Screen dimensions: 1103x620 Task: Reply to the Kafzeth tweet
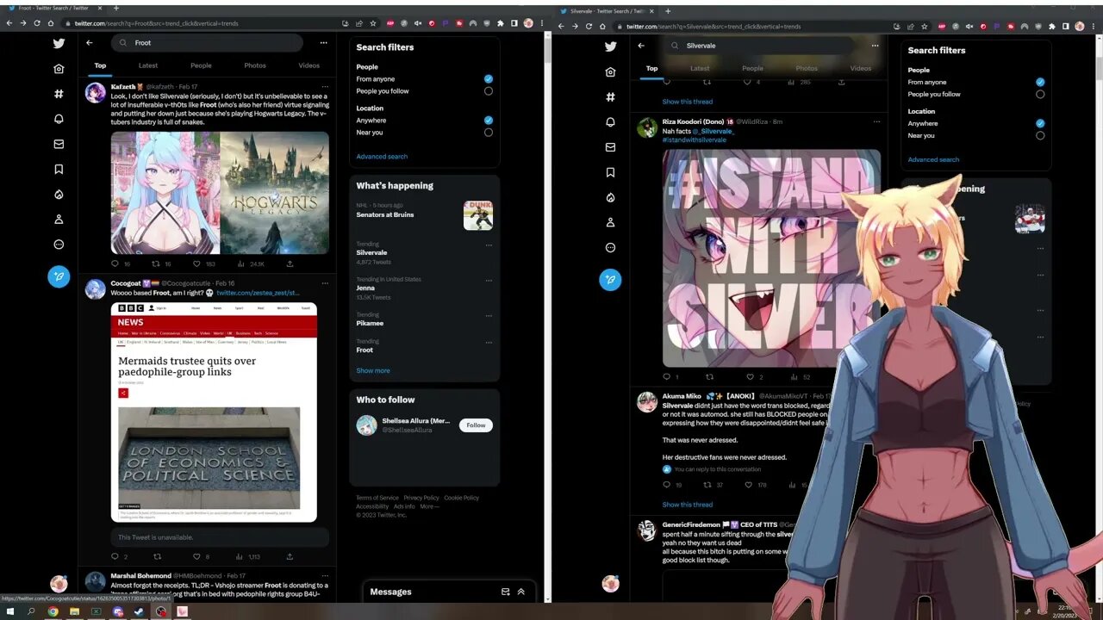115,263
